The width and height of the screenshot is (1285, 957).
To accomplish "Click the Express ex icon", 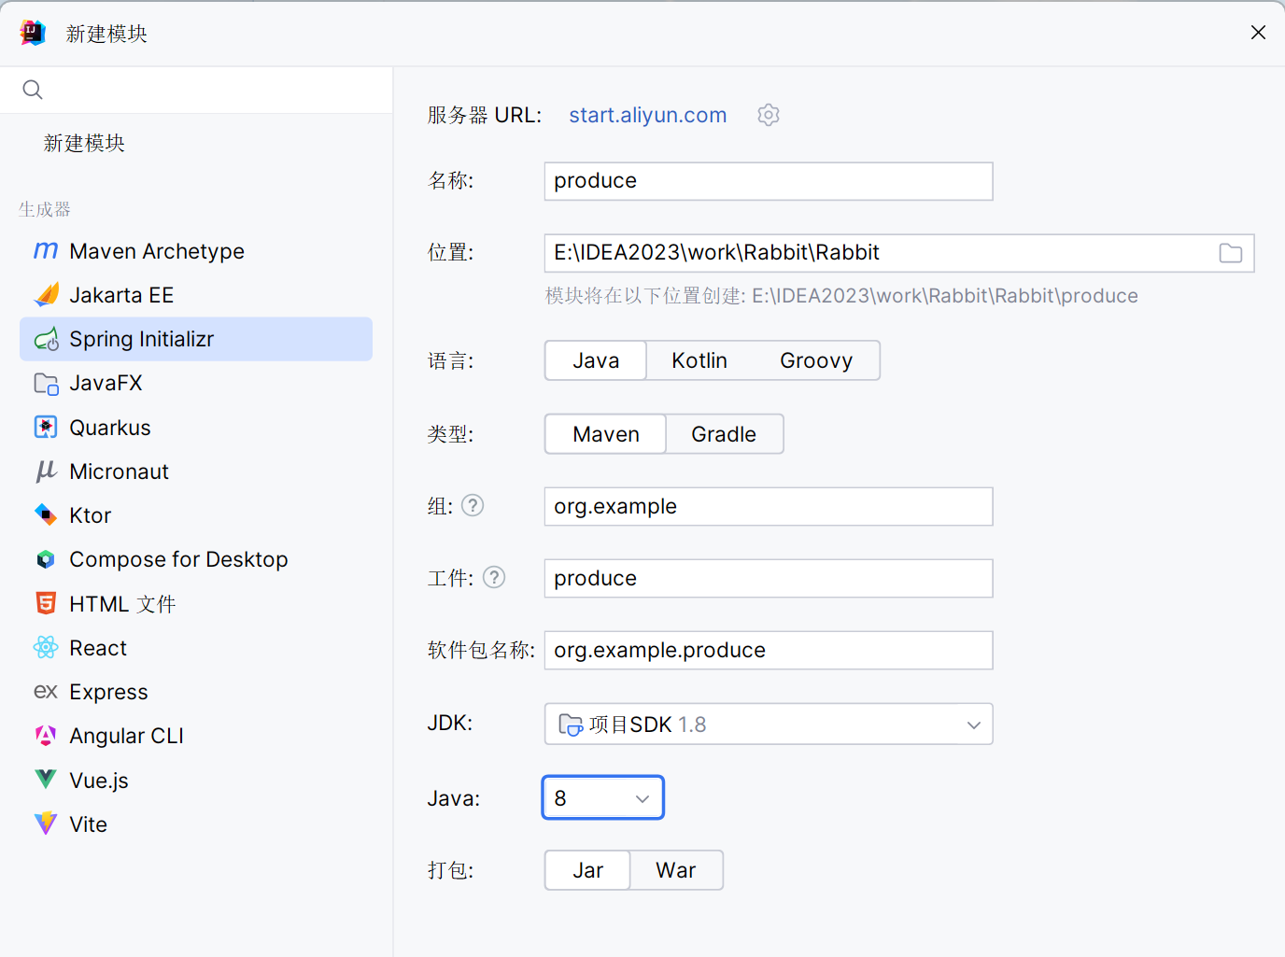I will [x=46, y=692].
